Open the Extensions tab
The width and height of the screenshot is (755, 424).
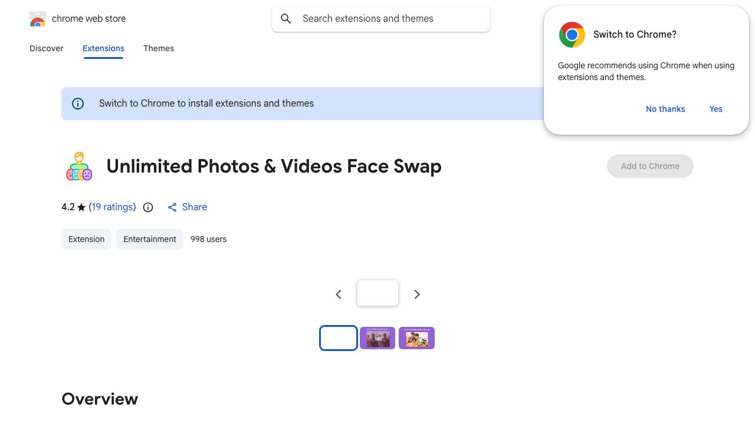tap(103, 48)
